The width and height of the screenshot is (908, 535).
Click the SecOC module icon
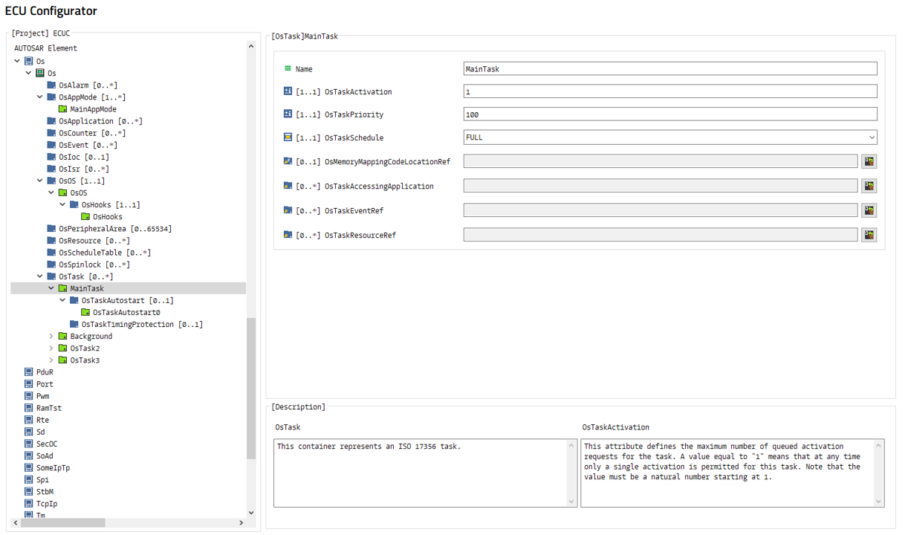tap(28, 444)
